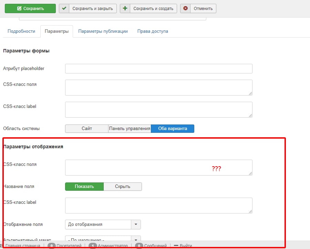Choose Скрыть for Название поля

coord(123,187)
